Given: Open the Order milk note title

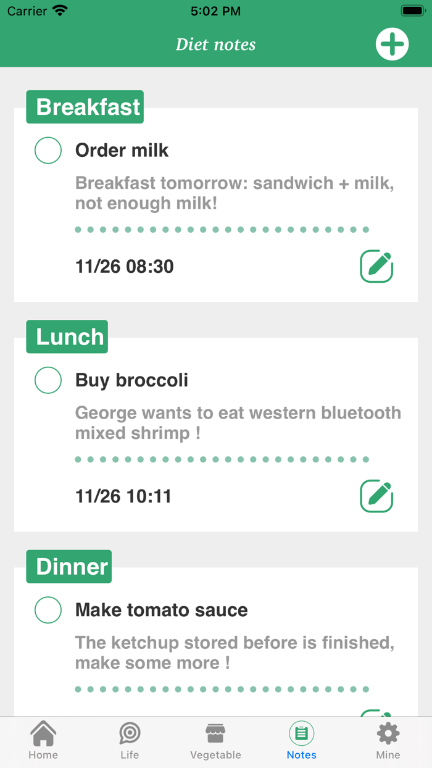Looking at the screenshot, I should point(122,150).
